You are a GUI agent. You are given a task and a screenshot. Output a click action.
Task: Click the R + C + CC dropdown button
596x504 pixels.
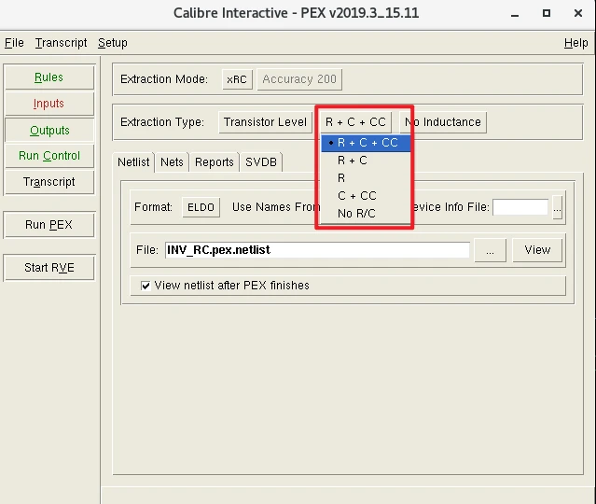tap(355, 122)
